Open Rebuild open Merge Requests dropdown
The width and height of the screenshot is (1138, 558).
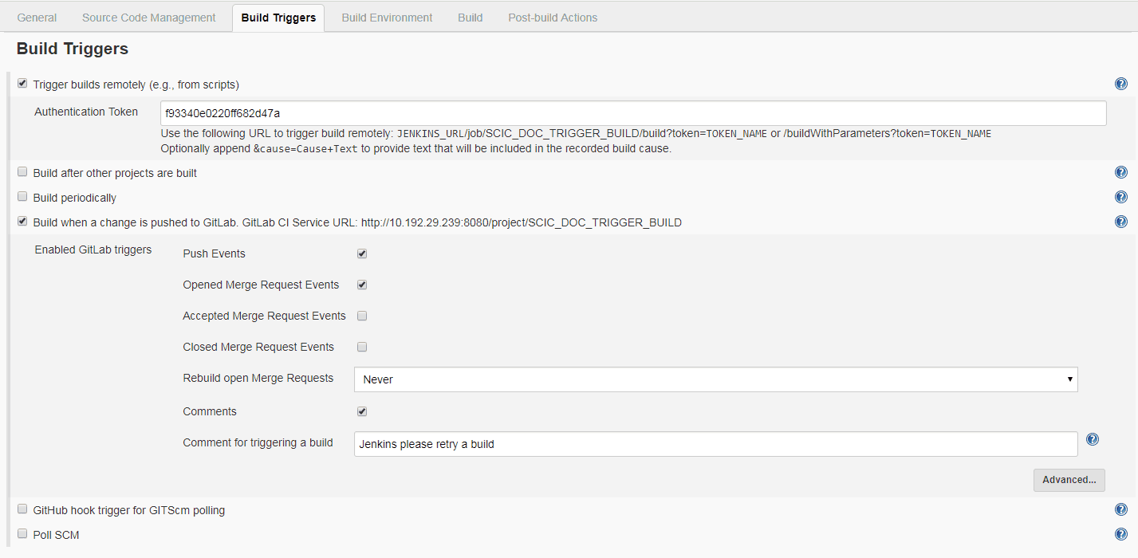(715, 379)
